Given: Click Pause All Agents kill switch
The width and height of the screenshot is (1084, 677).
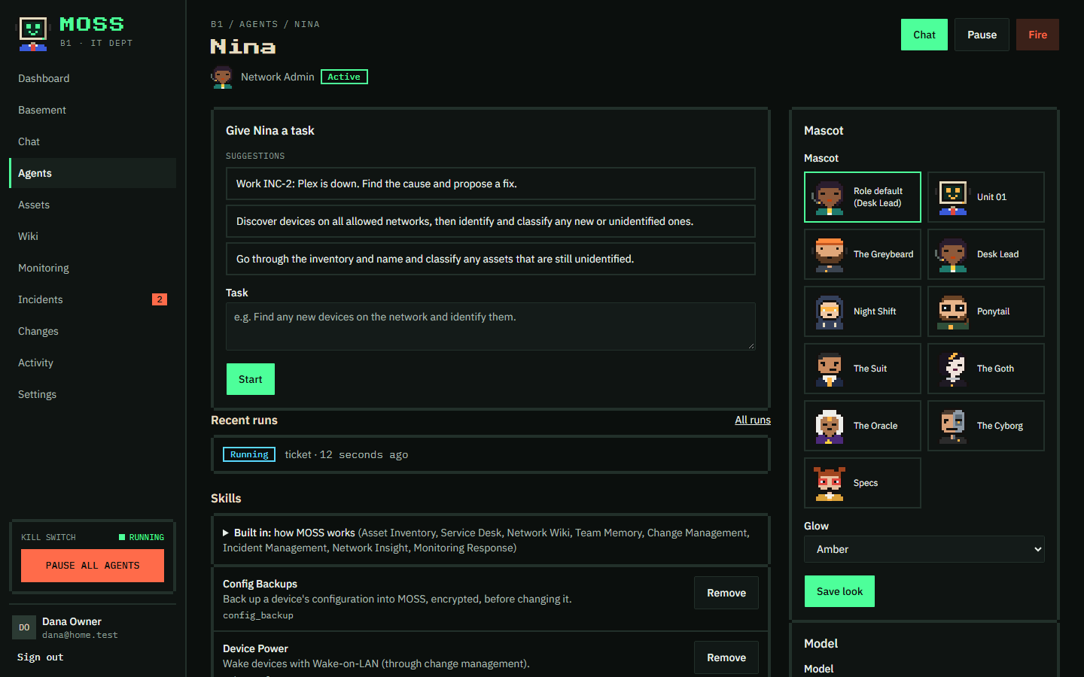Looking at the screenshot, I should (93, 566).
